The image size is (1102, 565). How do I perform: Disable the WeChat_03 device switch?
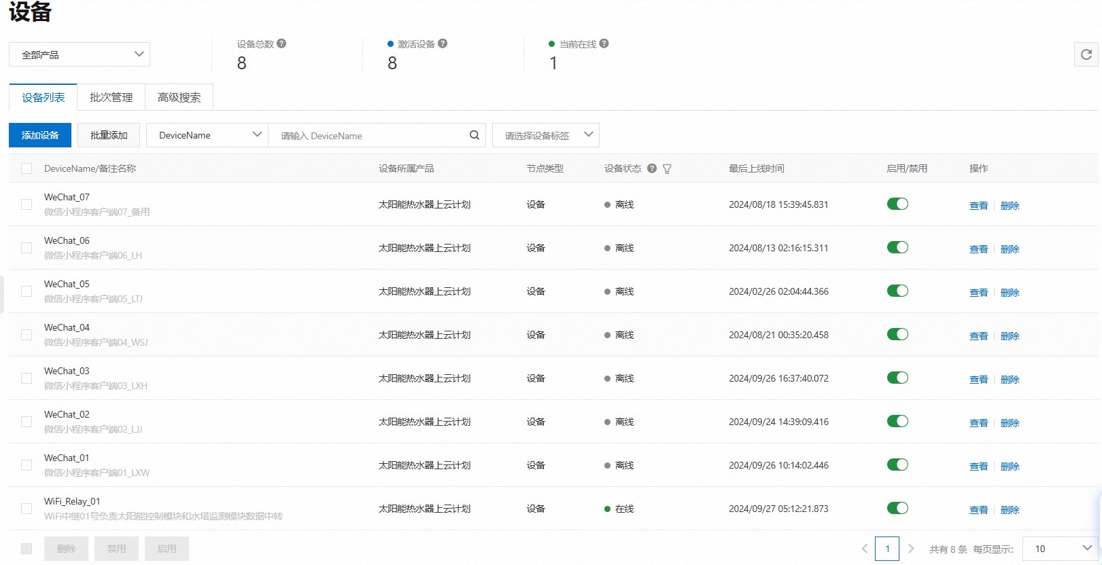[x=897, y=378]
